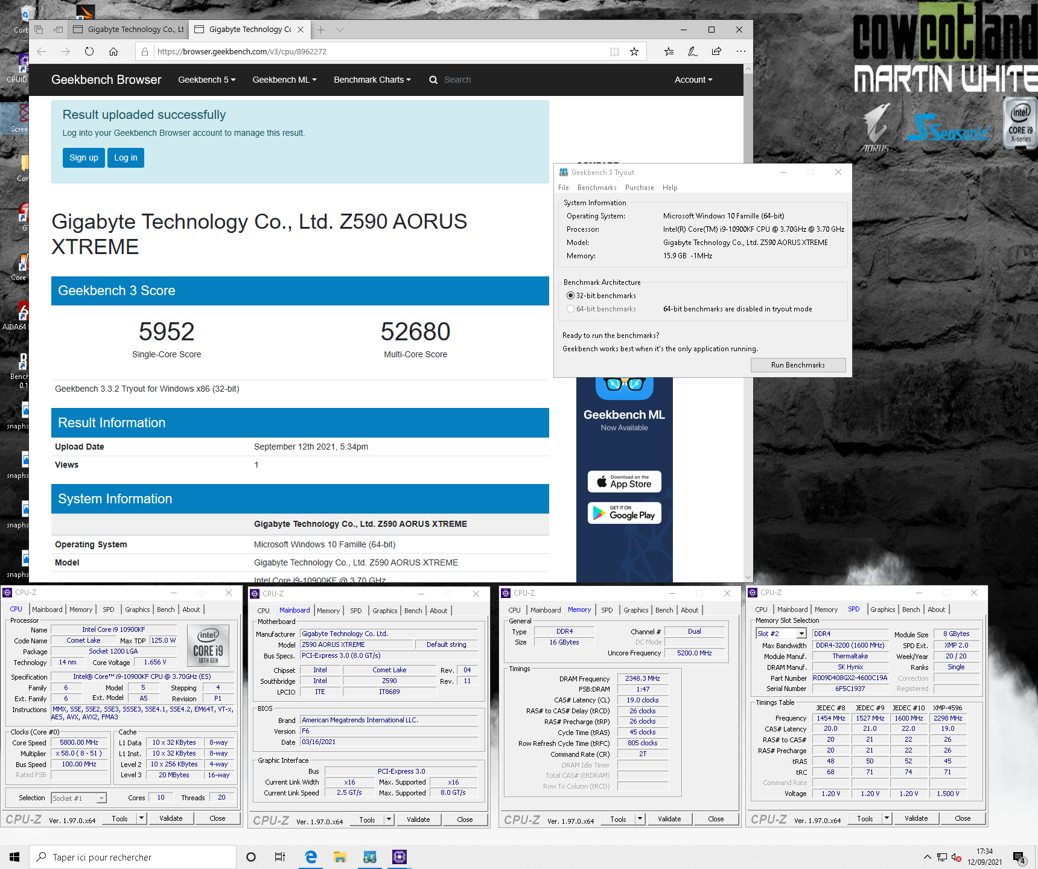
Task: Open Edge from the taskbar
Action: [x=311, y=857]
